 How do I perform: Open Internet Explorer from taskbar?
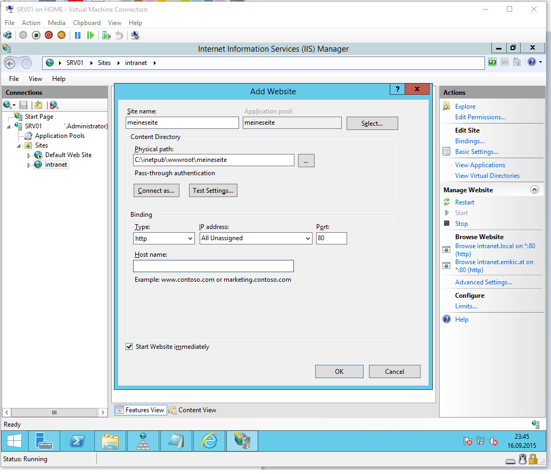coord(209,441)
